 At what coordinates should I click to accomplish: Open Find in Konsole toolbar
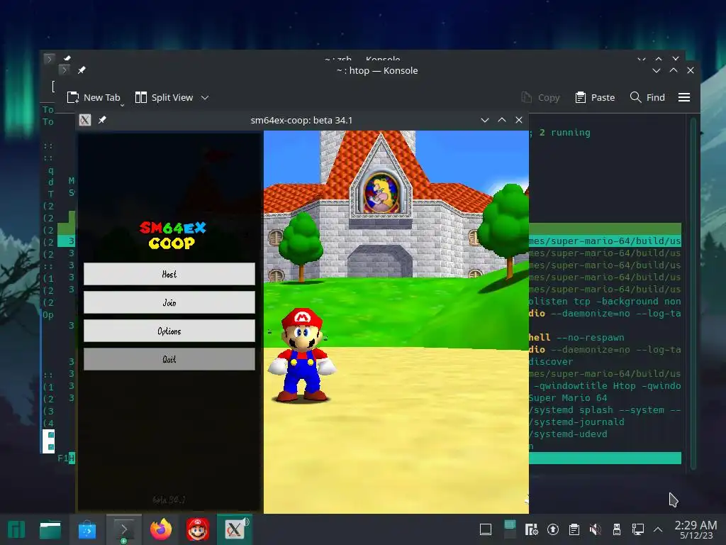pos(647,97)
